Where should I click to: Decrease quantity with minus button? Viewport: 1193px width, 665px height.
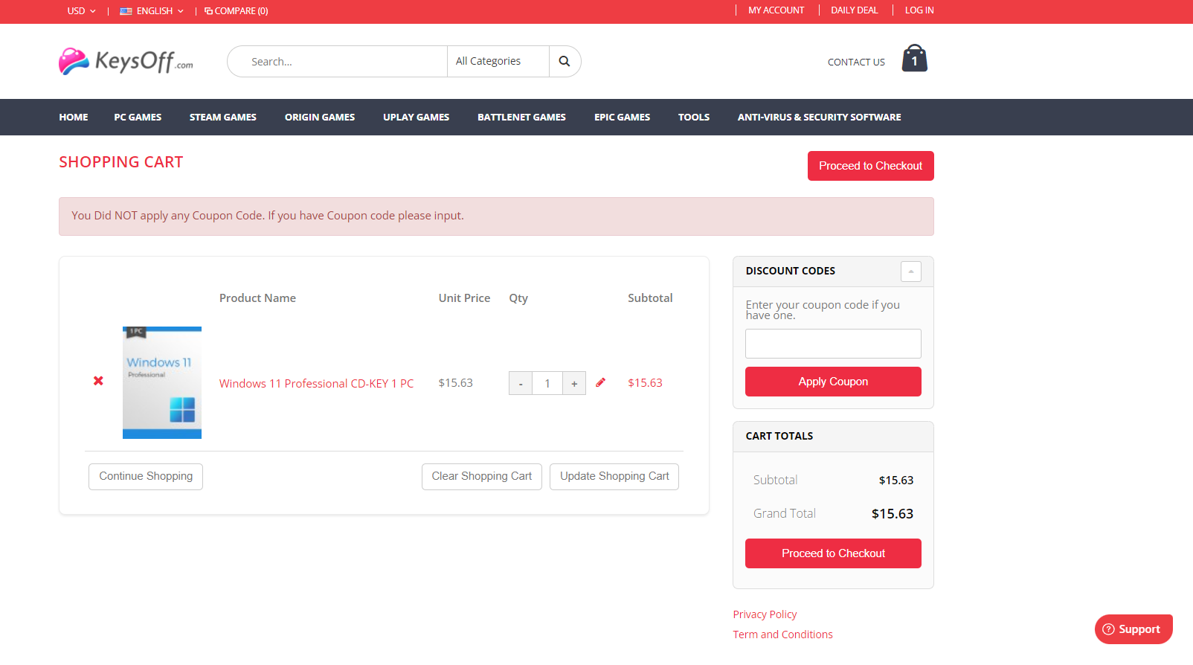[x=521, y=384]
